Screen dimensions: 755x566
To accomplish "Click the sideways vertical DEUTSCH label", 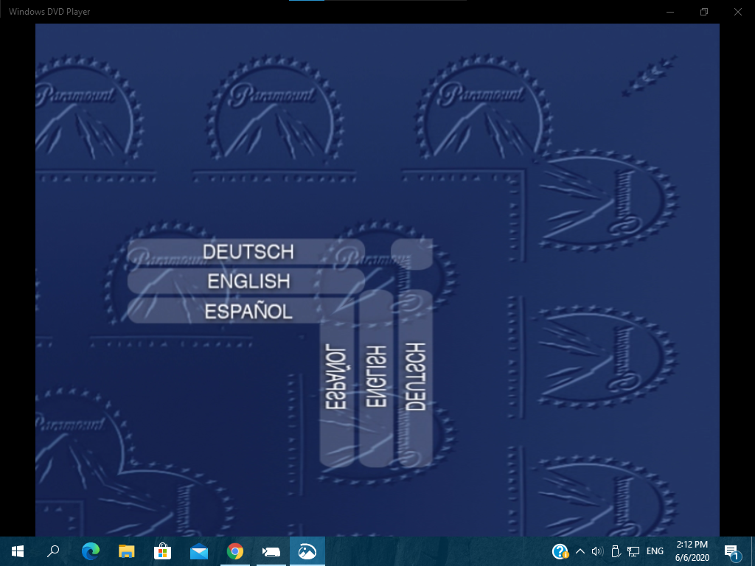I will click(x=416, y=377).
